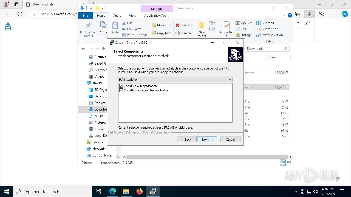Image resolution: width=351 pixels, height=197 pixels.
Task: Switch to details view icon
Action: (x=283, y=163)
